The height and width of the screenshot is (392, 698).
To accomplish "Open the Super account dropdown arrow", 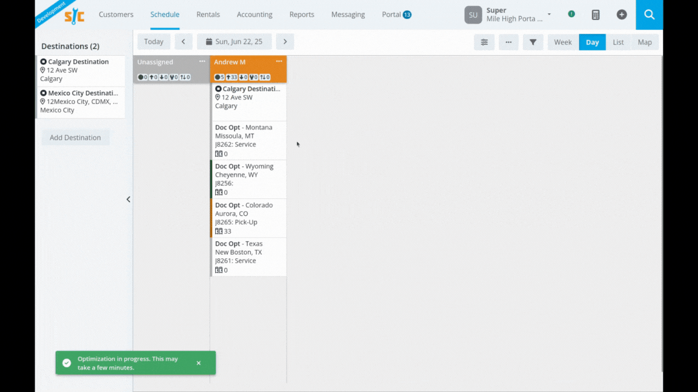I will 550,15.
